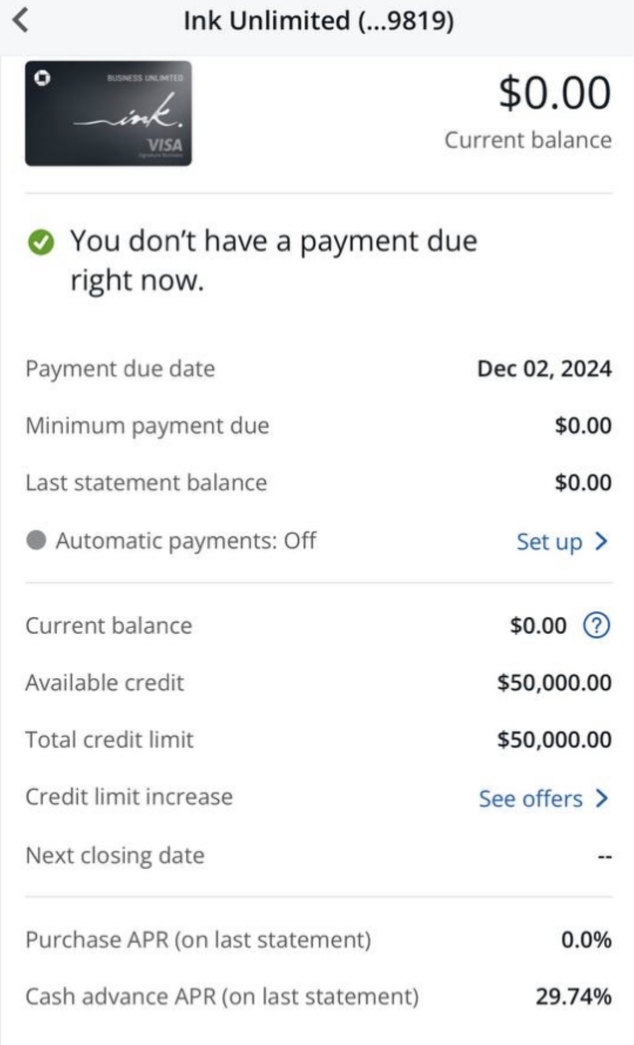Image resolution: width=634 pixels, height=1045 pixels.
Task: Tap the Next closing date row
Action: (x=318, y=855)
